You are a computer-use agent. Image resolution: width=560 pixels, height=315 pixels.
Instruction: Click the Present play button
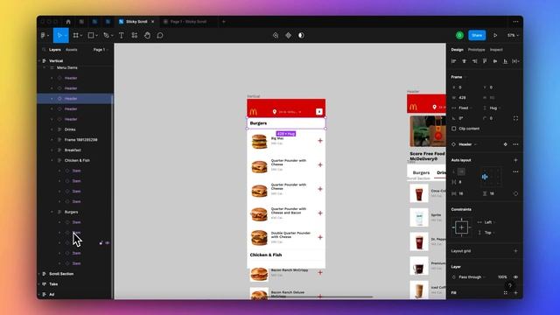[495, 35]
